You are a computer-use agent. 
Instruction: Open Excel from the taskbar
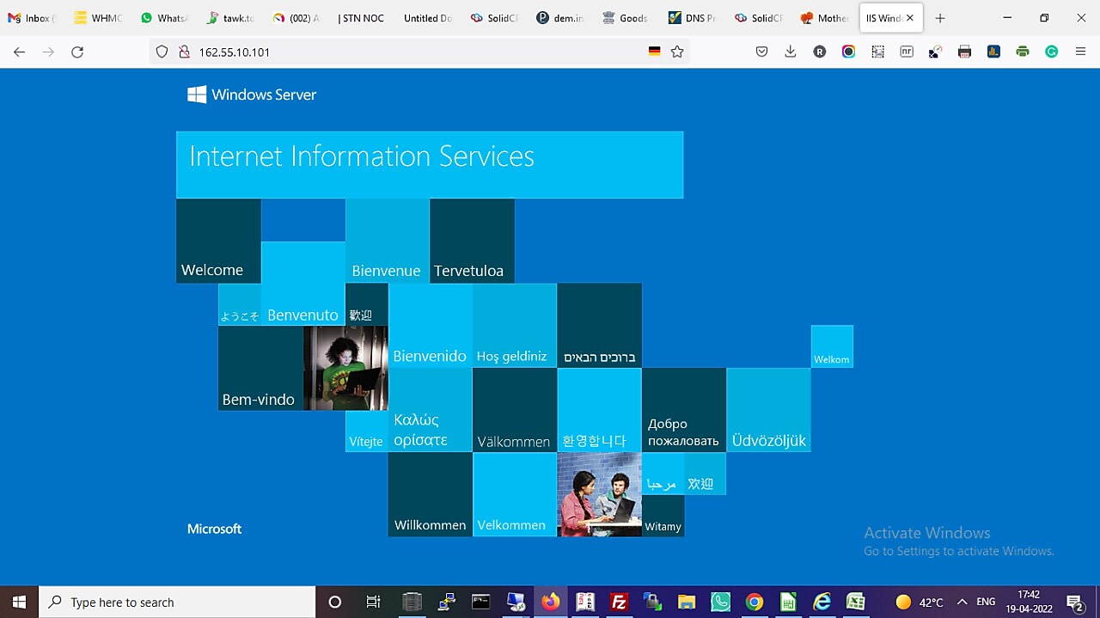coord(855,602)
